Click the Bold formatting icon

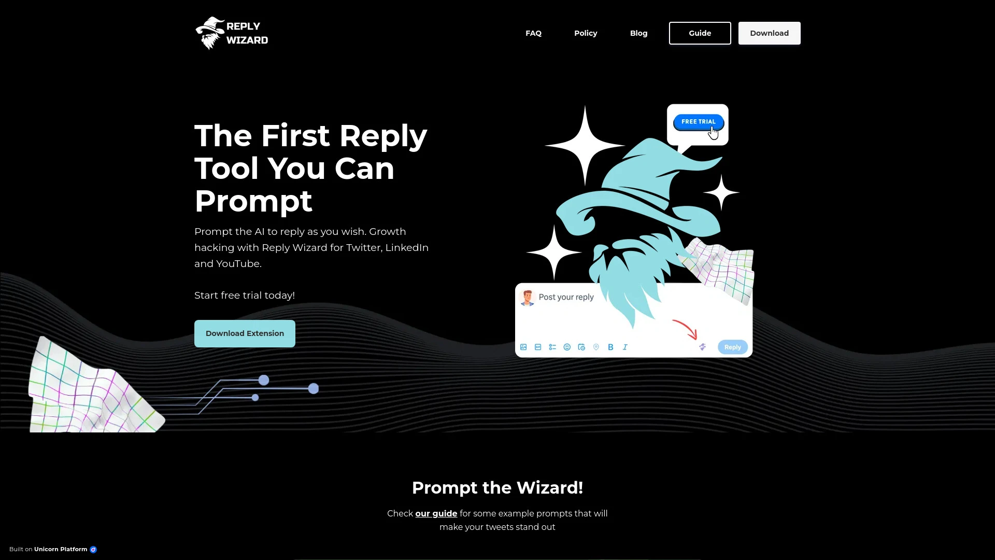pos(610,347)
